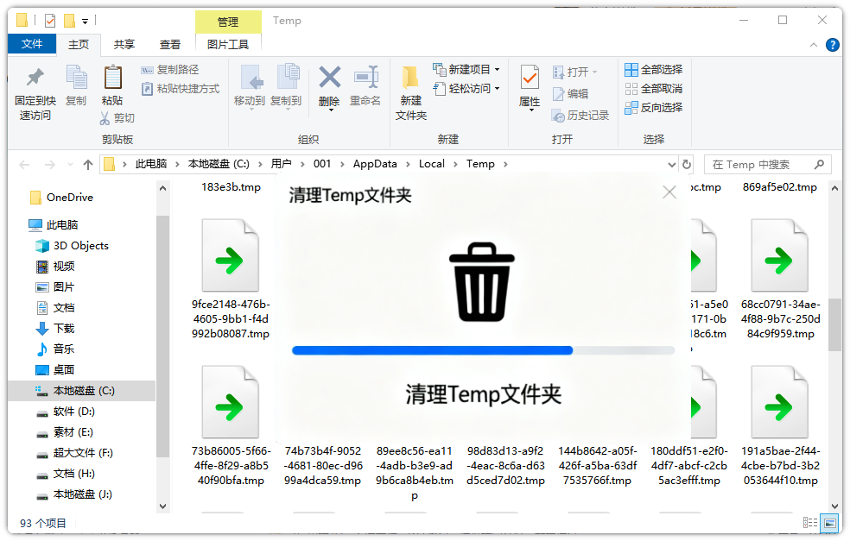Select Software (D:) drive in sidebar

pos(73,412)
